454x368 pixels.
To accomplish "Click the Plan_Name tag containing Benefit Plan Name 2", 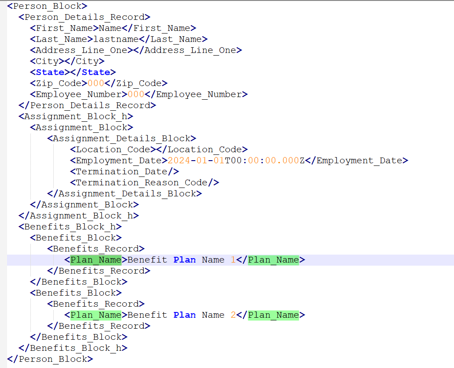I will pyautogui.click(x=95, y=315).
